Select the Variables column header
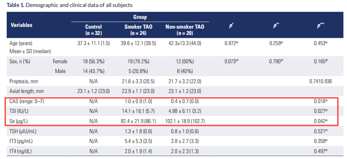The image size is (347, 159). (x=21, y=25)
